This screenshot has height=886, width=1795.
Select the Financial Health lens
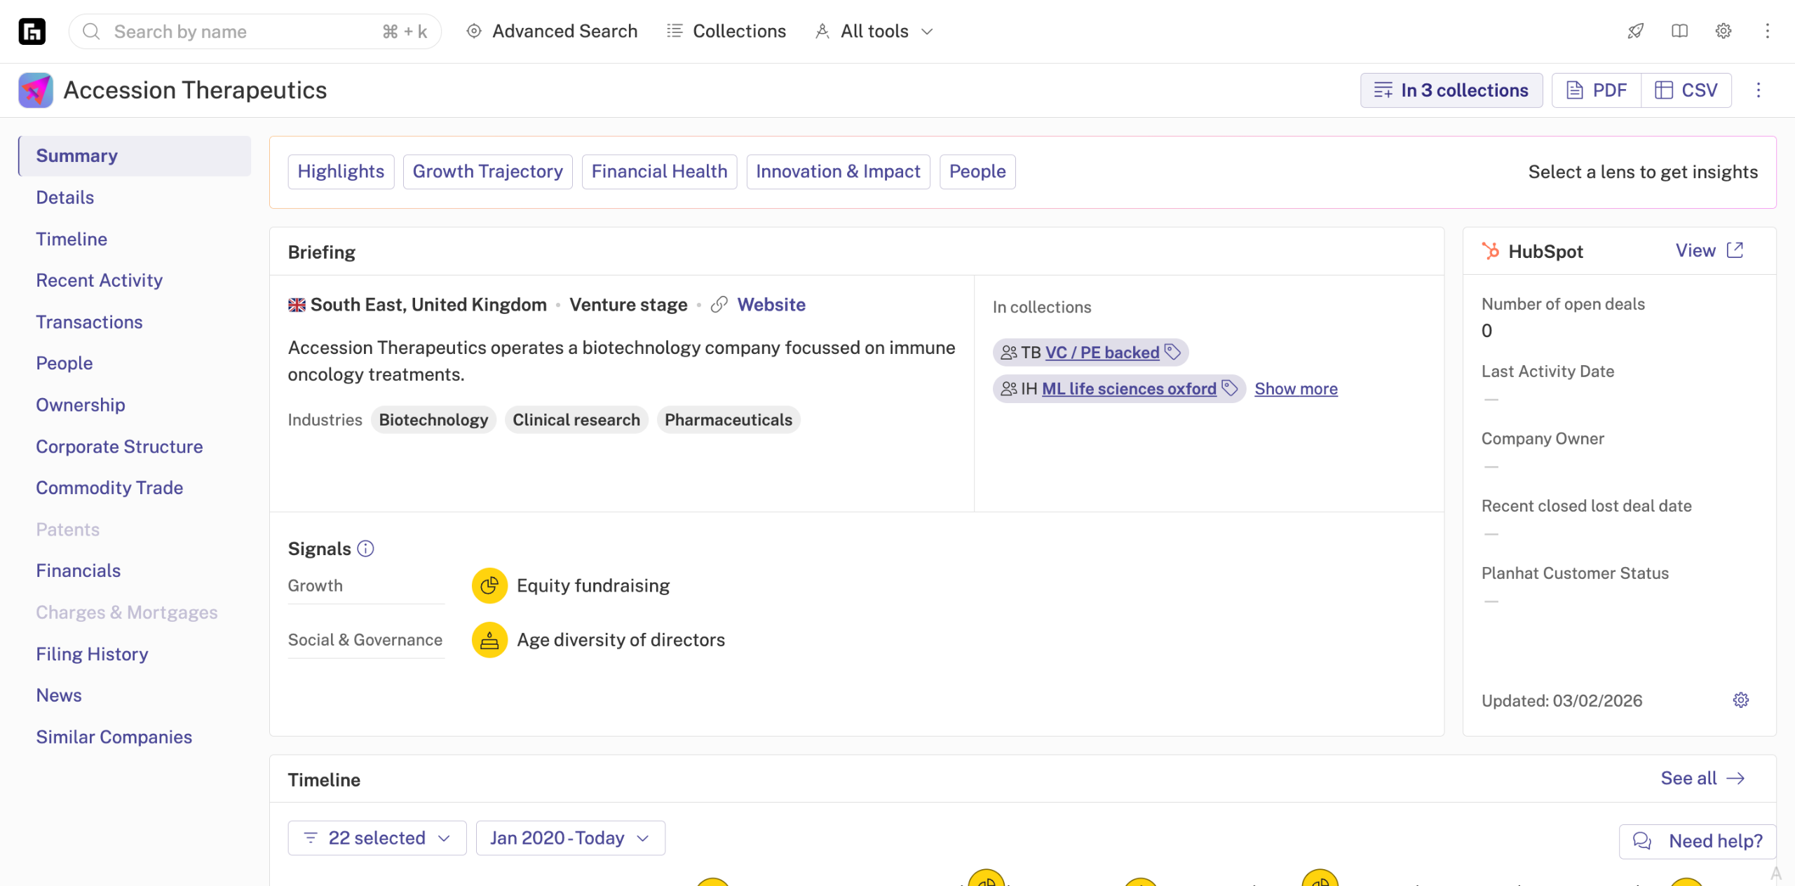click(x=658, y=171)
